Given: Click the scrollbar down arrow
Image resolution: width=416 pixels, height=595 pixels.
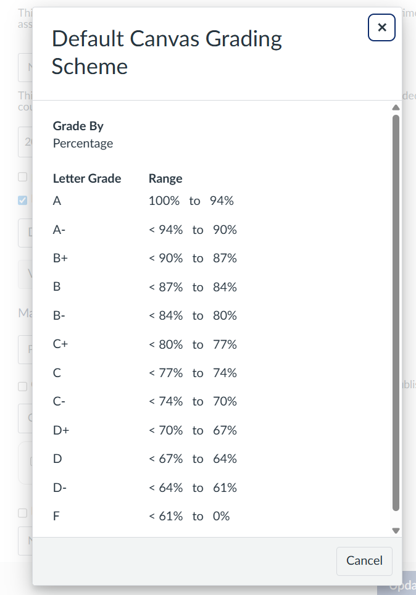Looking at the screenshot, I should [396, 530].
